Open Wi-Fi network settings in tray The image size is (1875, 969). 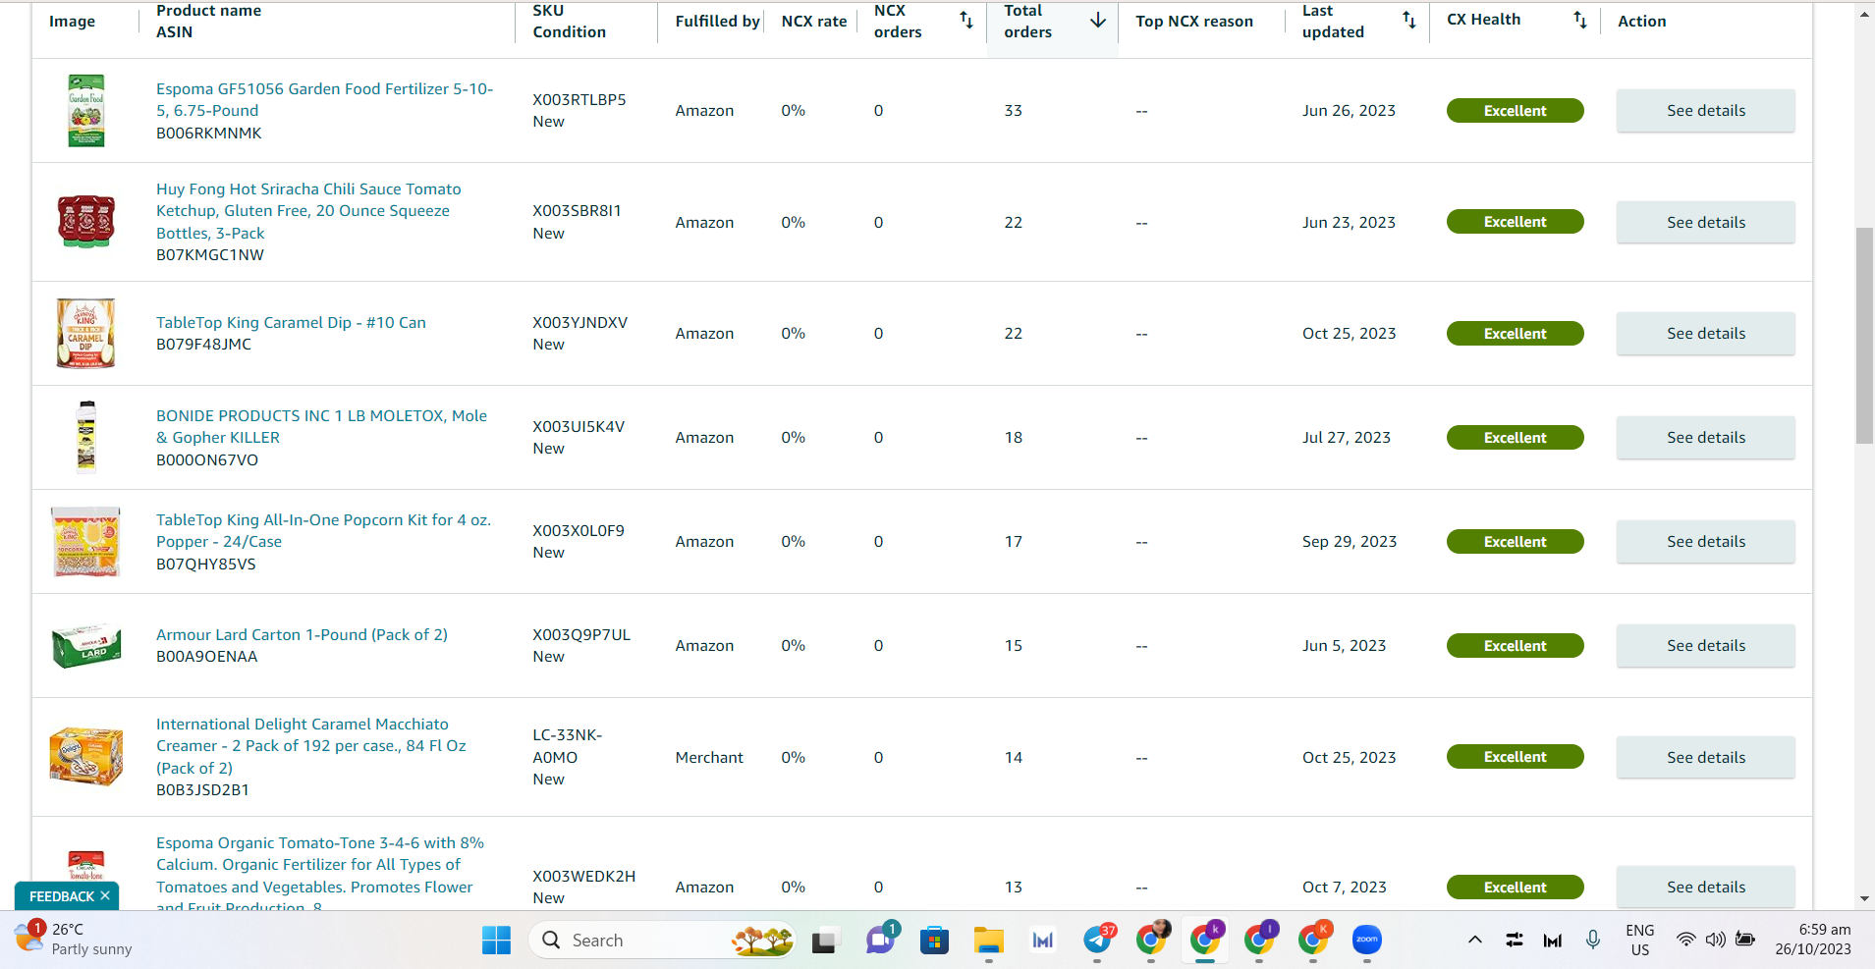(1685, 940)
